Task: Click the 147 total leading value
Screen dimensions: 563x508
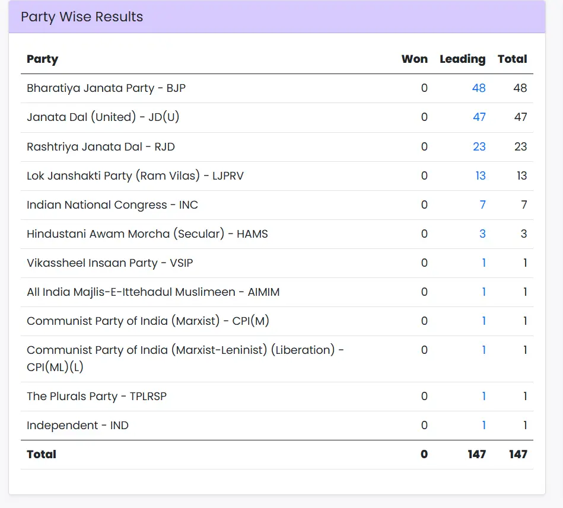Action: 476,455
